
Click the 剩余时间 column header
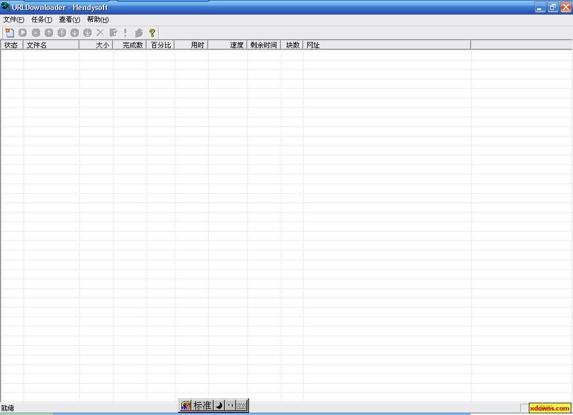(264, 45)
